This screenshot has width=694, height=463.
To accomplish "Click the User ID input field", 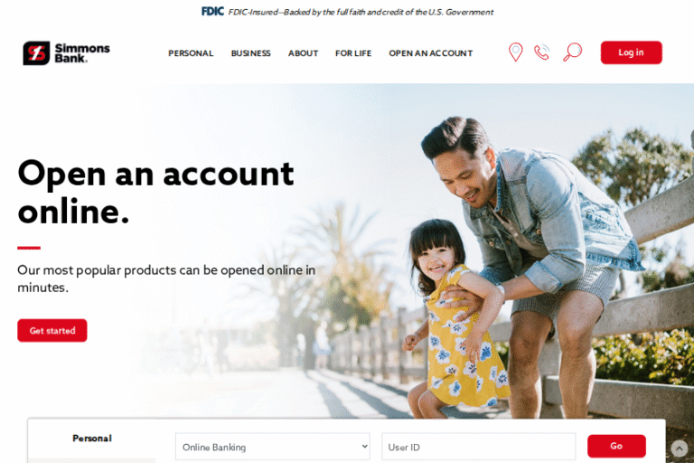I will pyautogui.click(x=478, y=447).
